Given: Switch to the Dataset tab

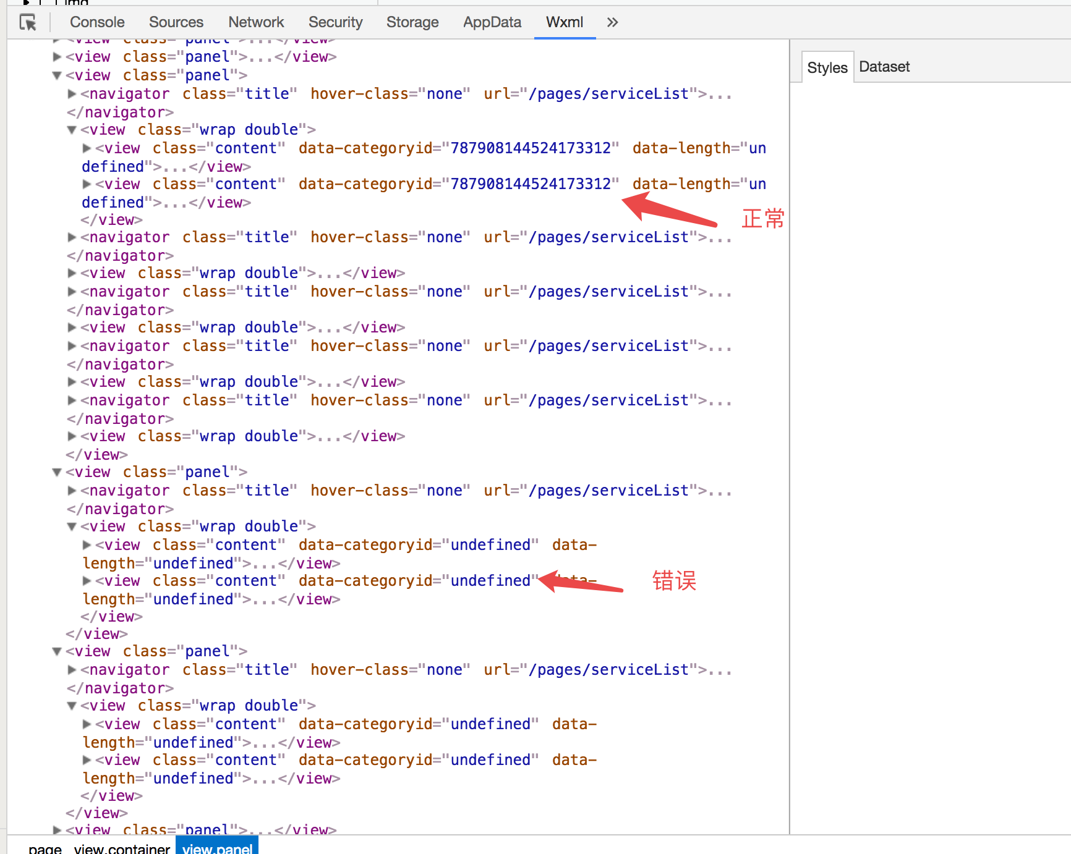Looking at the screenshot, I should coord(884,67).
